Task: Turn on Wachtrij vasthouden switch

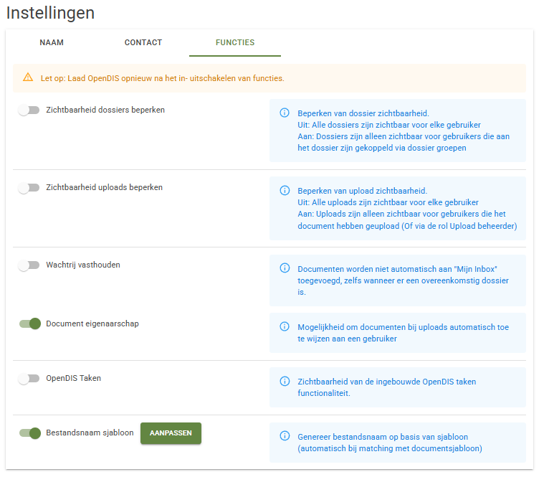Action: pyautogui.click(x=29, y=265)
